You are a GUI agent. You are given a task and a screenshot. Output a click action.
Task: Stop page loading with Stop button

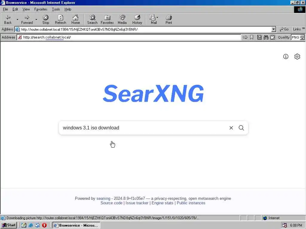pyautogui.click(x=46, y=20)
